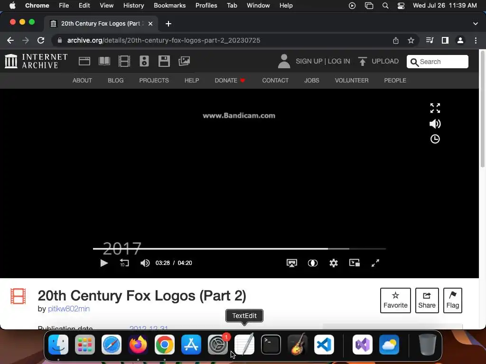
Task: Open GarageBand from the Dock
Action: coord(297,344)
